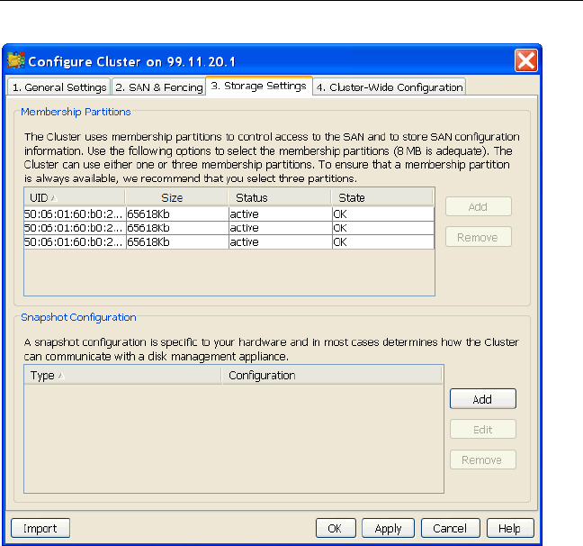Image resolution: width=583 pixels, height=546 pixels.
Task: Switch to the General Settings tab
Action: click(x=58, y=87)
